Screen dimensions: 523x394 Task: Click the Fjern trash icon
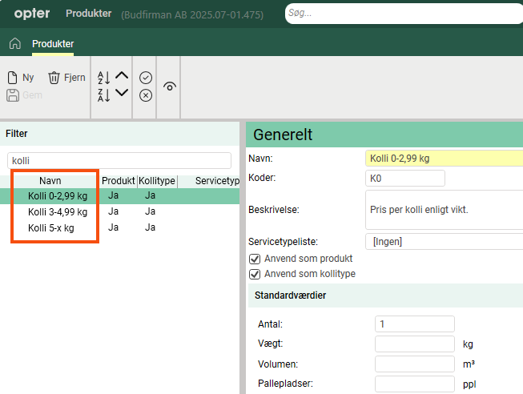(54, 78)
